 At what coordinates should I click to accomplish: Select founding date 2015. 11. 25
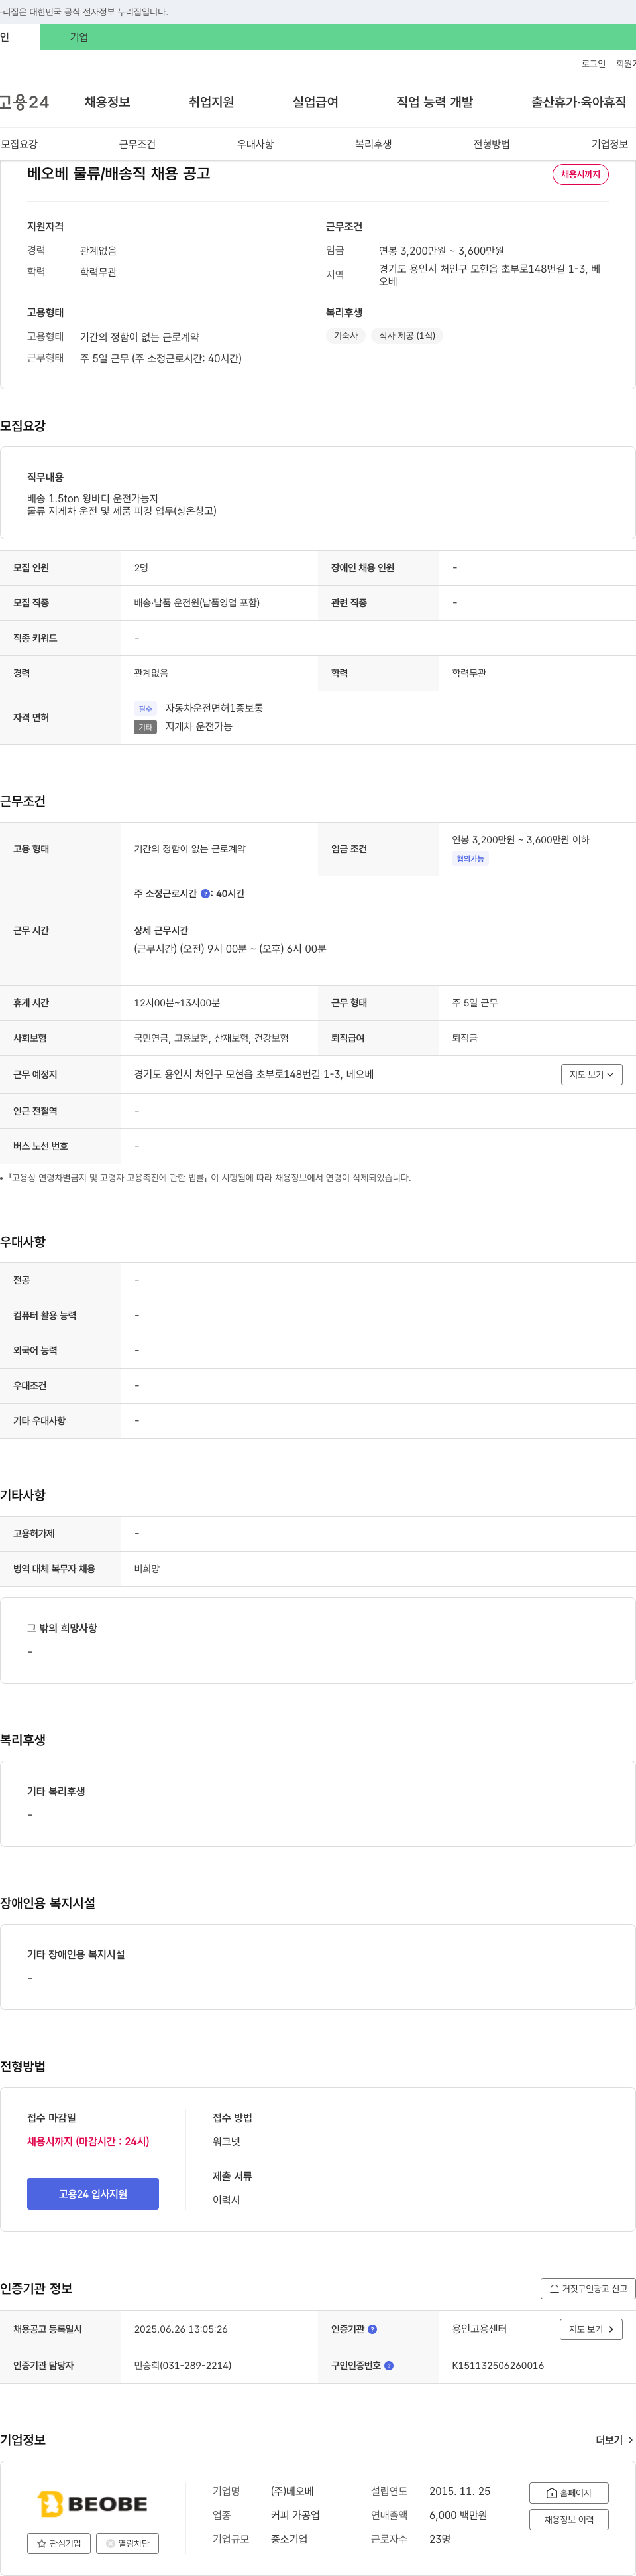pyautogui.click(x=459, y=2491)
